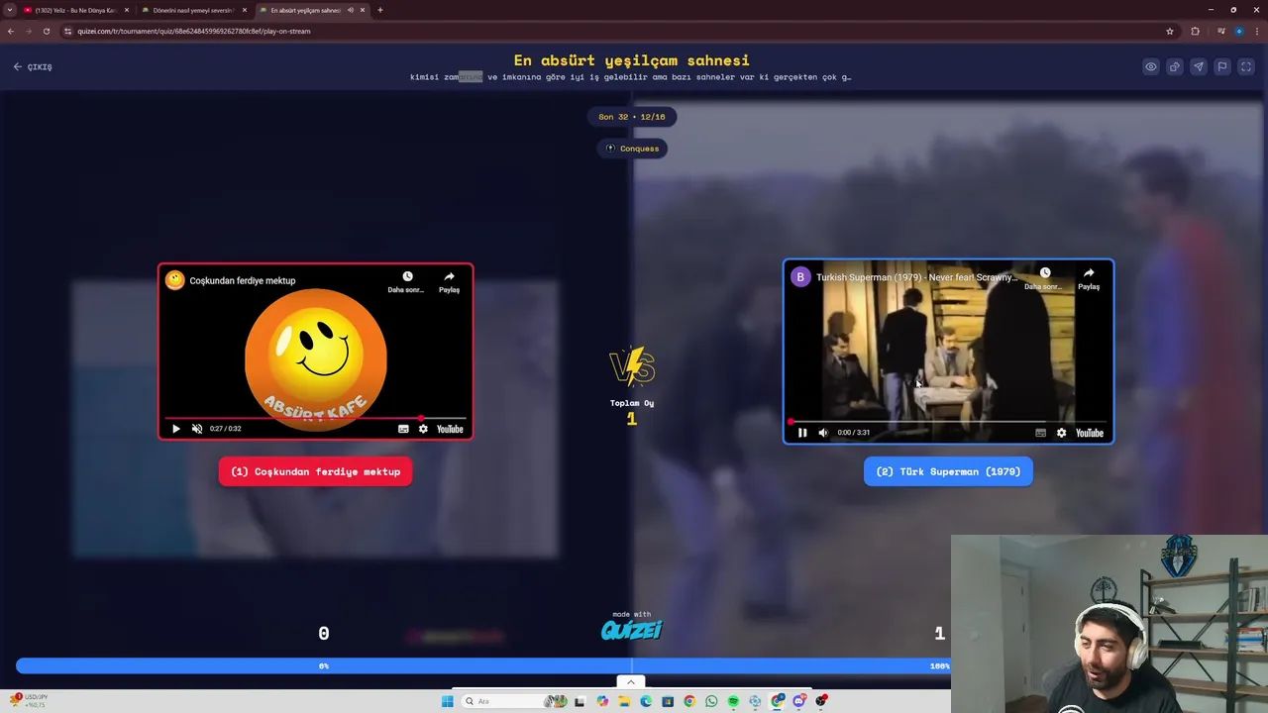This screenshot has width=1268, height=713.
Task: Click Paylaş share arrow on right video
Action: 1088,278
